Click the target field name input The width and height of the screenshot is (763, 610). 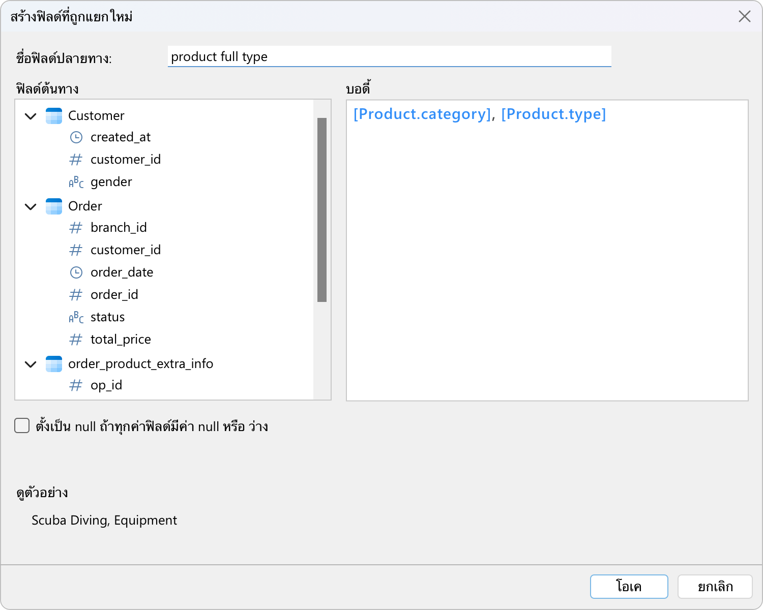(389, 56)
